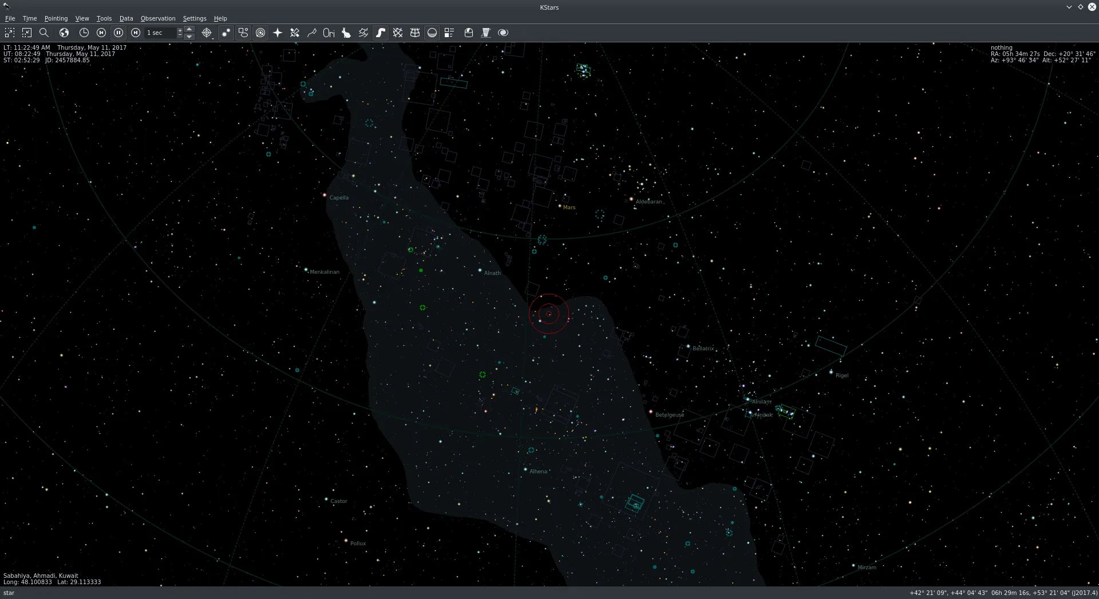Toggle constellation names via the Ori icon

pos(329,33)
